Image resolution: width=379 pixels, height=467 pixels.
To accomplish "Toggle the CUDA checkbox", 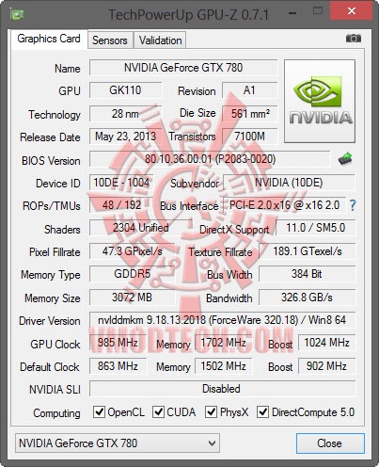I will point(158,411).
